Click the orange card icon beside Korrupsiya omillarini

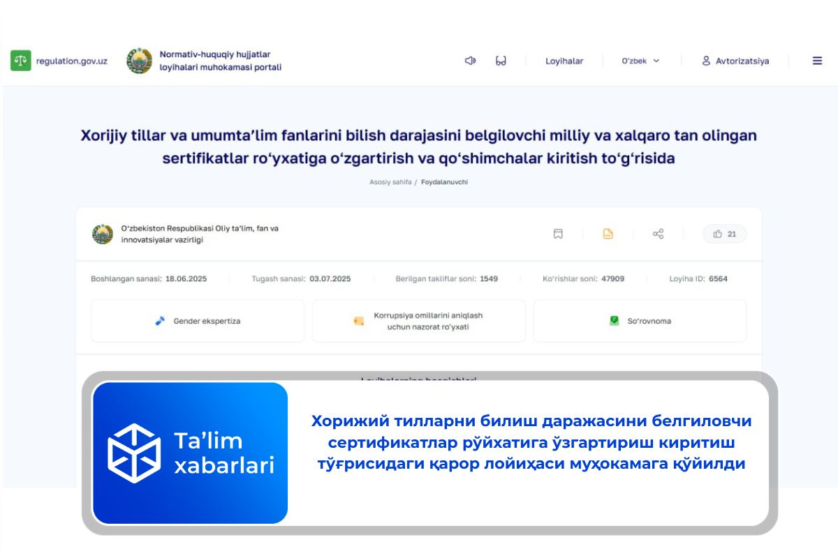pyautogui.click(x=359, y=322)
